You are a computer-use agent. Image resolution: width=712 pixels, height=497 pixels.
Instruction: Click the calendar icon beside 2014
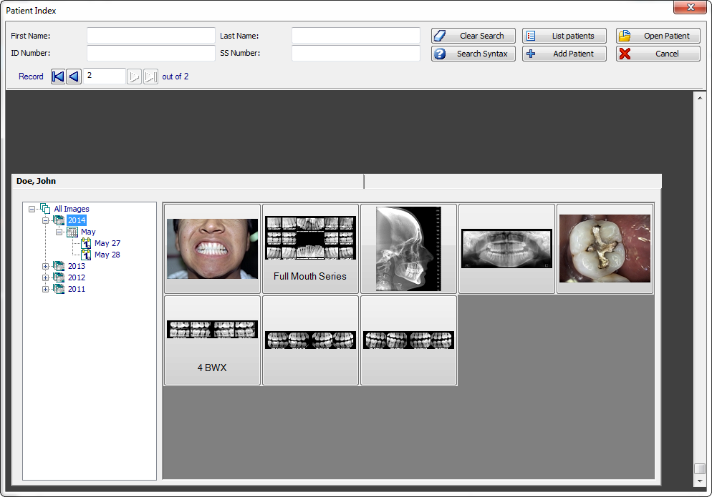(x=59, y=220)
